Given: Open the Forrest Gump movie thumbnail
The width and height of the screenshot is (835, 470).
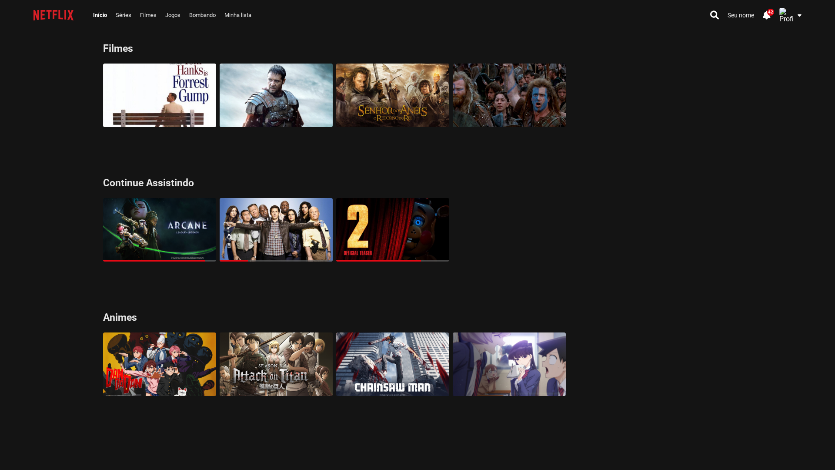Looking at the screenshot, I should coord(160,95).
